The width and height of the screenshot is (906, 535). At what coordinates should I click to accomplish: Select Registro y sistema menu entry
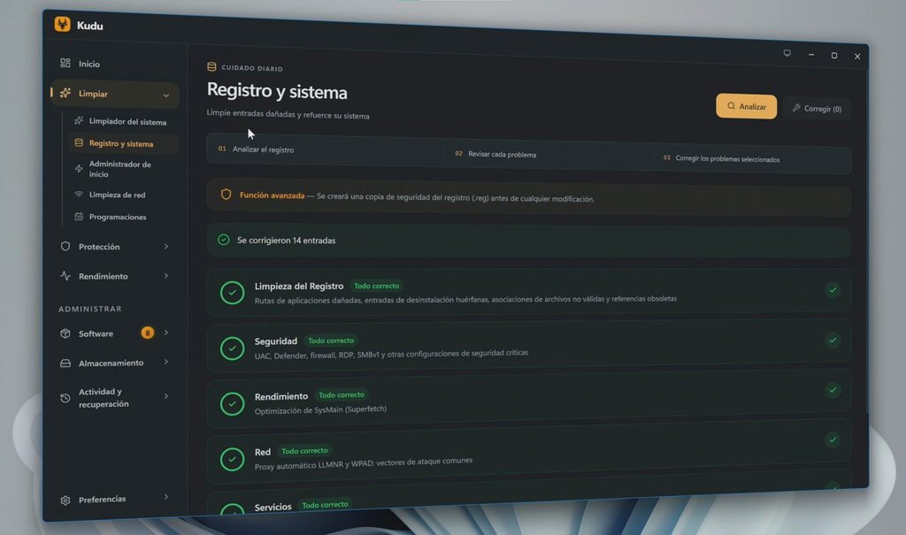124,143
